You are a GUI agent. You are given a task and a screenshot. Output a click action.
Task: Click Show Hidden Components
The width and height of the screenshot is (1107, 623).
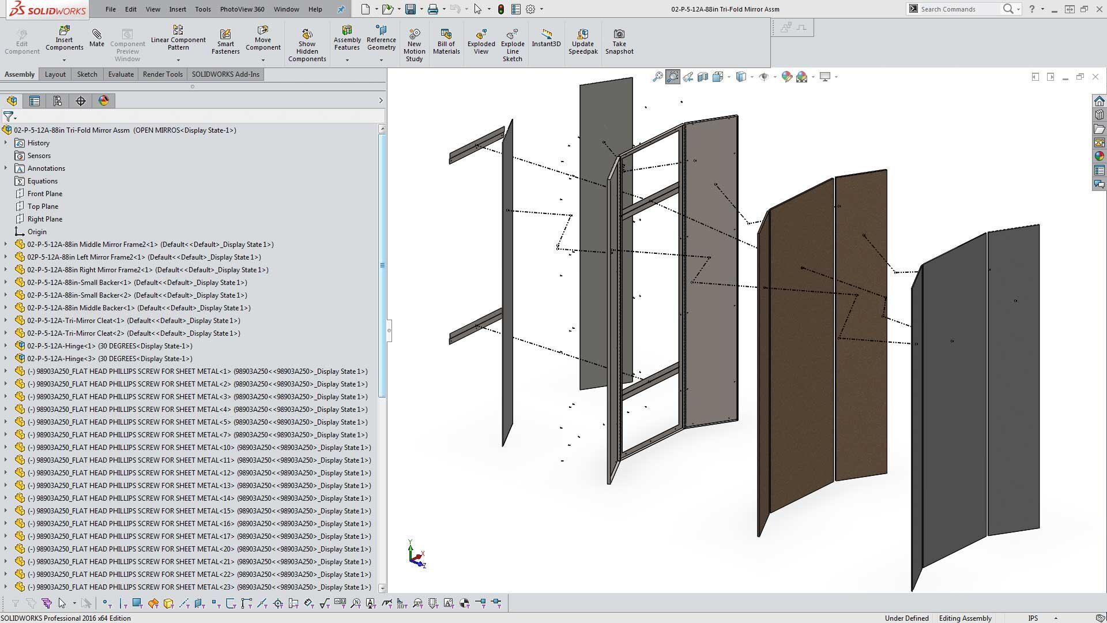pos(307,44)
